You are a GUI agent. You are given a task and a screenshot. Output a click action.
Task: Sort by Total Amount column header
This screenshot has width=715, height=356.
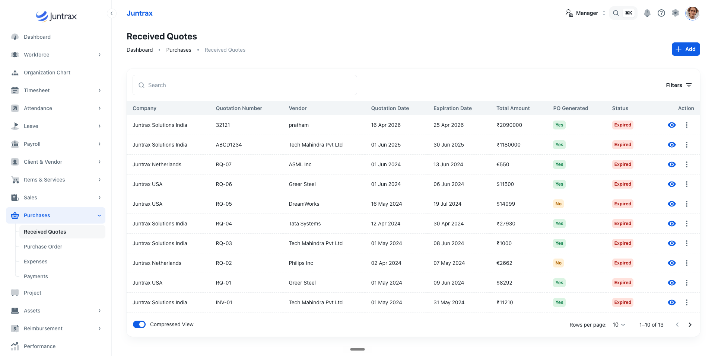coord(513,108)
